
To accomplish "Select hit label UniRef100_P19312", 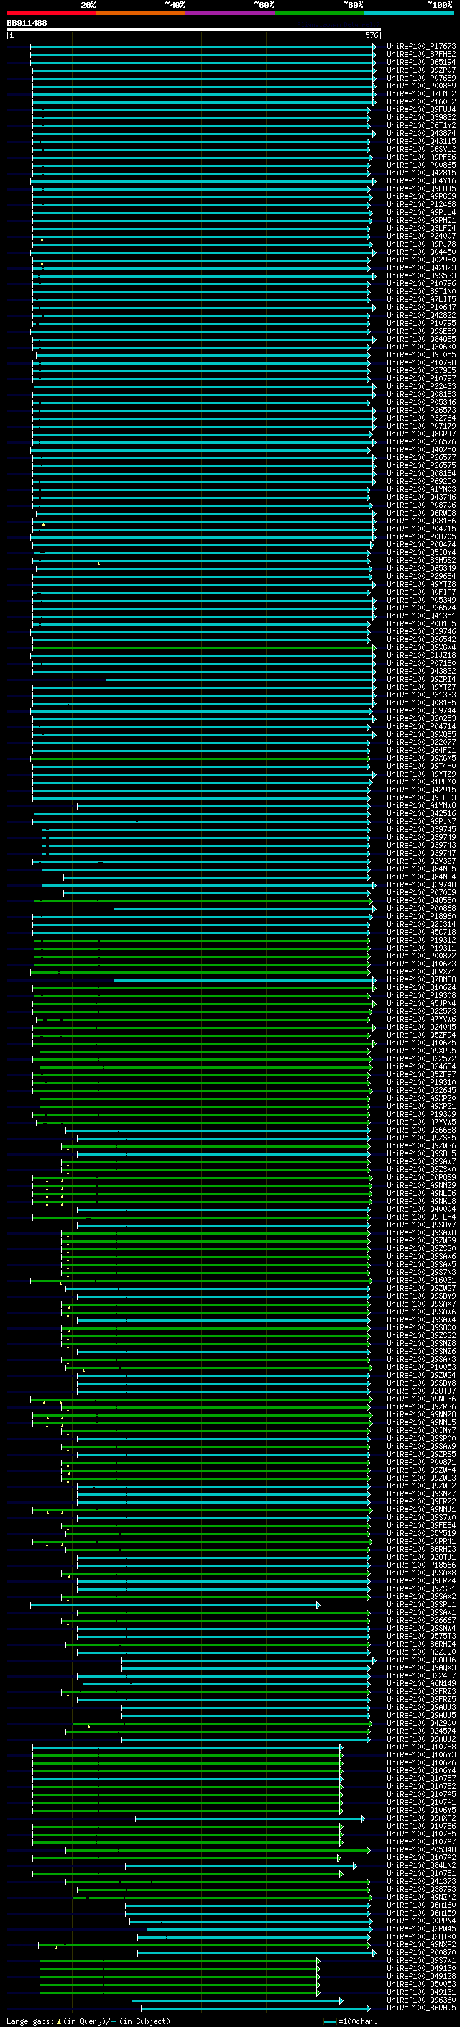I will point(421,940).
